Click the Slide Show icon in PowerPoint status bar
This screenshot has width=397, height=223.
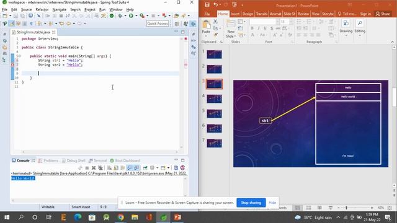(x=331, y=208)
